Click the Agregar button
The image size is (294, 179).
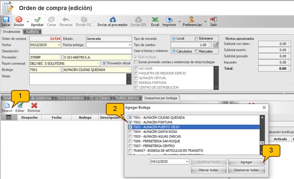246,161
